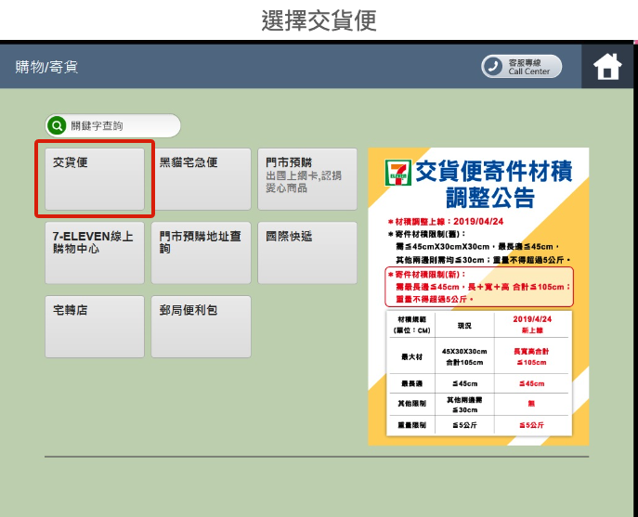Select the 交貨便 tile
The image size is (638, 517).
tap(95, 178)
